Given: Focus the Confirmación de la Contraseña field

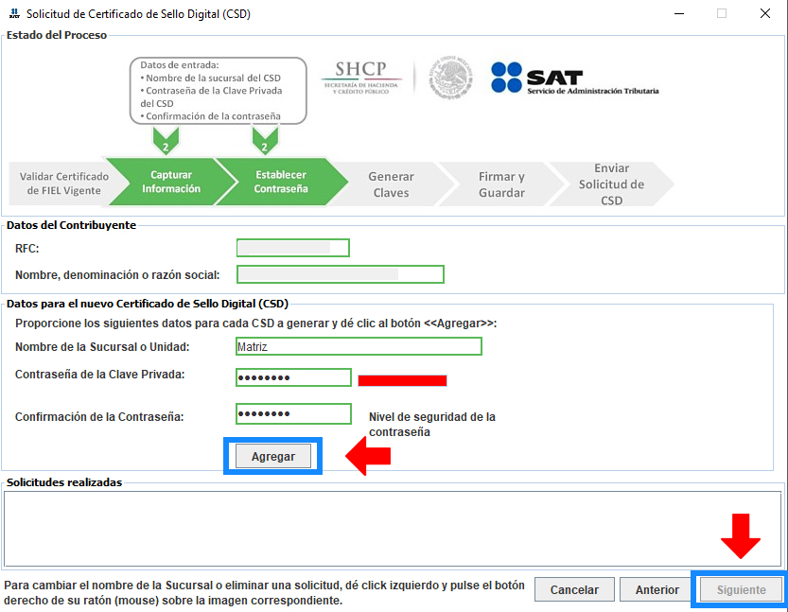Looking at the screenshot, I should coord(293,414).
